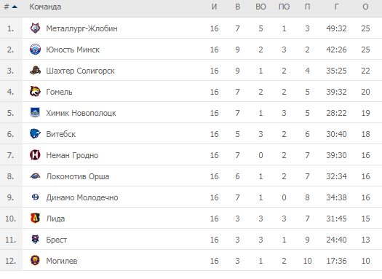
Task: Open the Юность Минск team name link
Action: click(73, 50)
